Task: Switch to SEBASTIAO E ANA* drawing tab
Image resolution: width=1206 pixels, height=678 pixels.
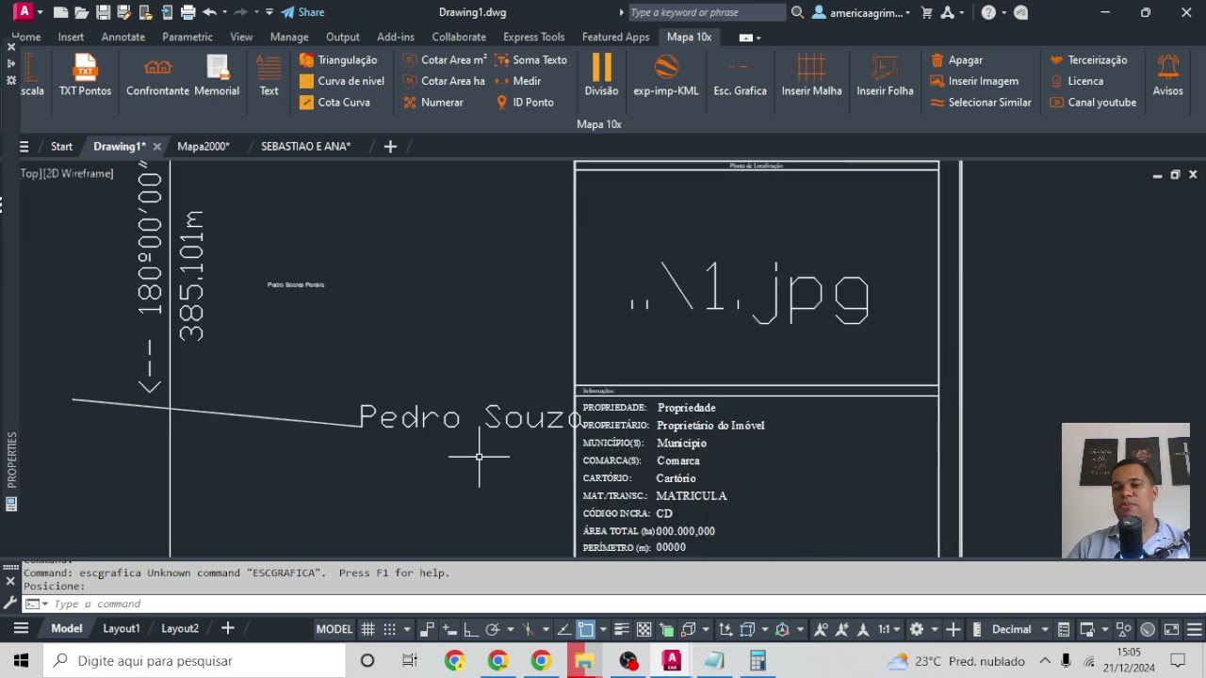Action: click(x=305, y=146)
